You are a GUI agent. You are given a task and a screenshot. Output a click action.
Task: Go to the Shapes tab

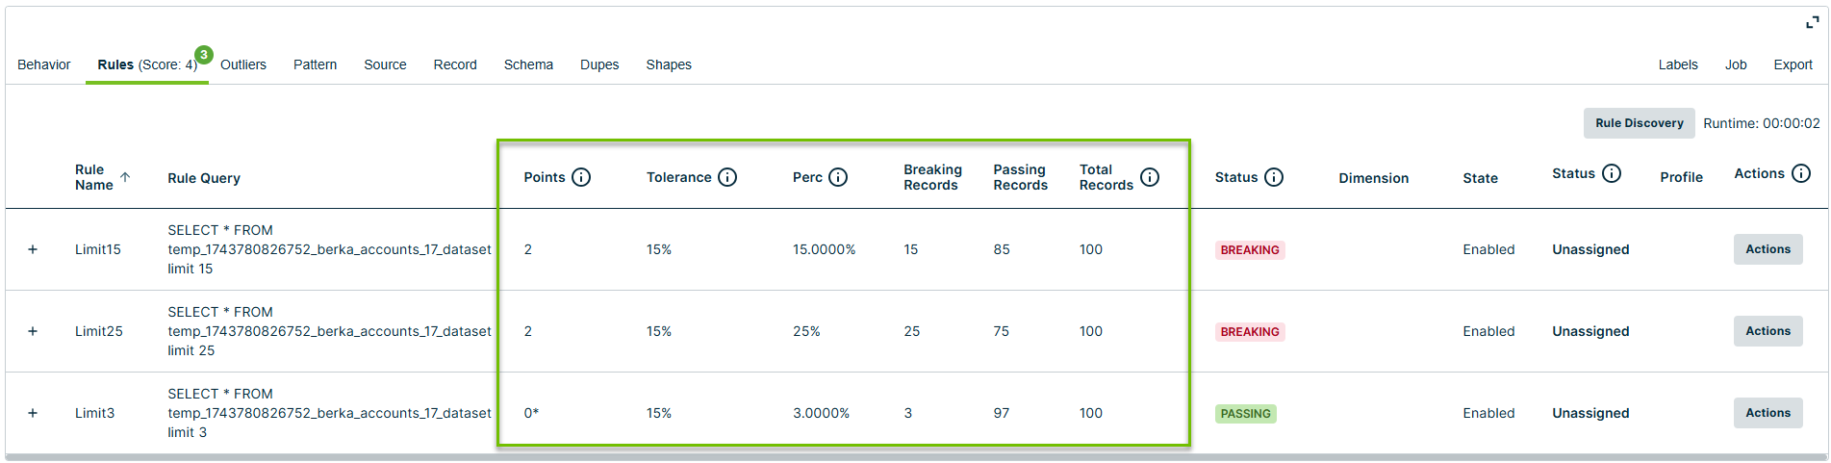(x=669, y=64)
